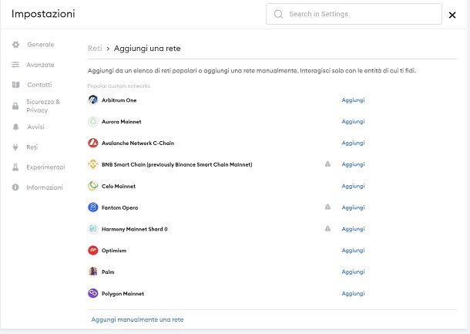This screenshot has height=334, width=470.
Task: Click the 'Popular custom networks' heading
Action: click(119, 86)
